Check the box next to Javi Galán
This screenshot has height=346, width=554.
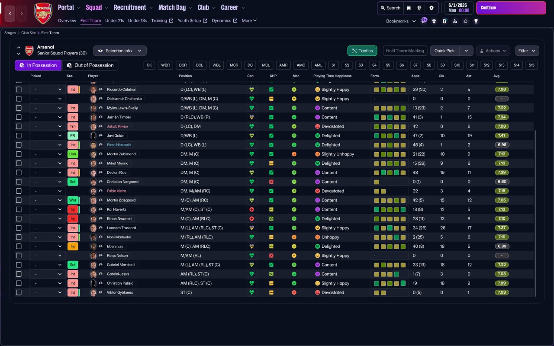pos(19,136)
